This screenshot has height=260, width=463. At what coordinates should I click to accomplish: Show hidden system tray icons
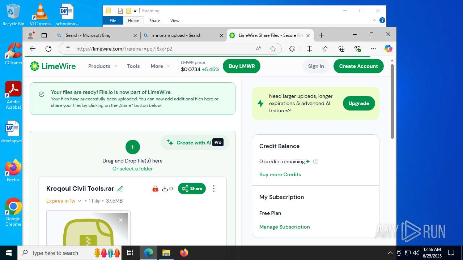click(x=390, y=253)
